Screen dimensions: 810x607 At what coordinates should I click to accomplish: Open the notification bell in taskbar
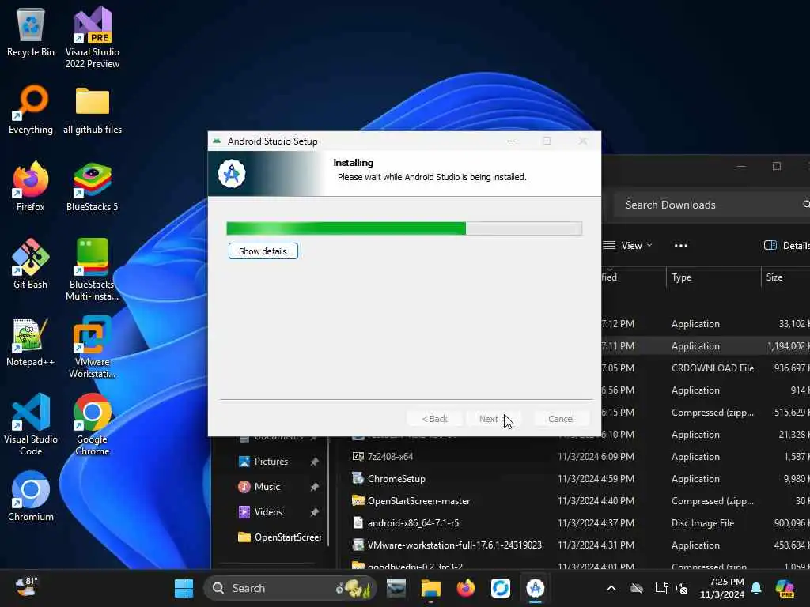click(x=756, y=588)
